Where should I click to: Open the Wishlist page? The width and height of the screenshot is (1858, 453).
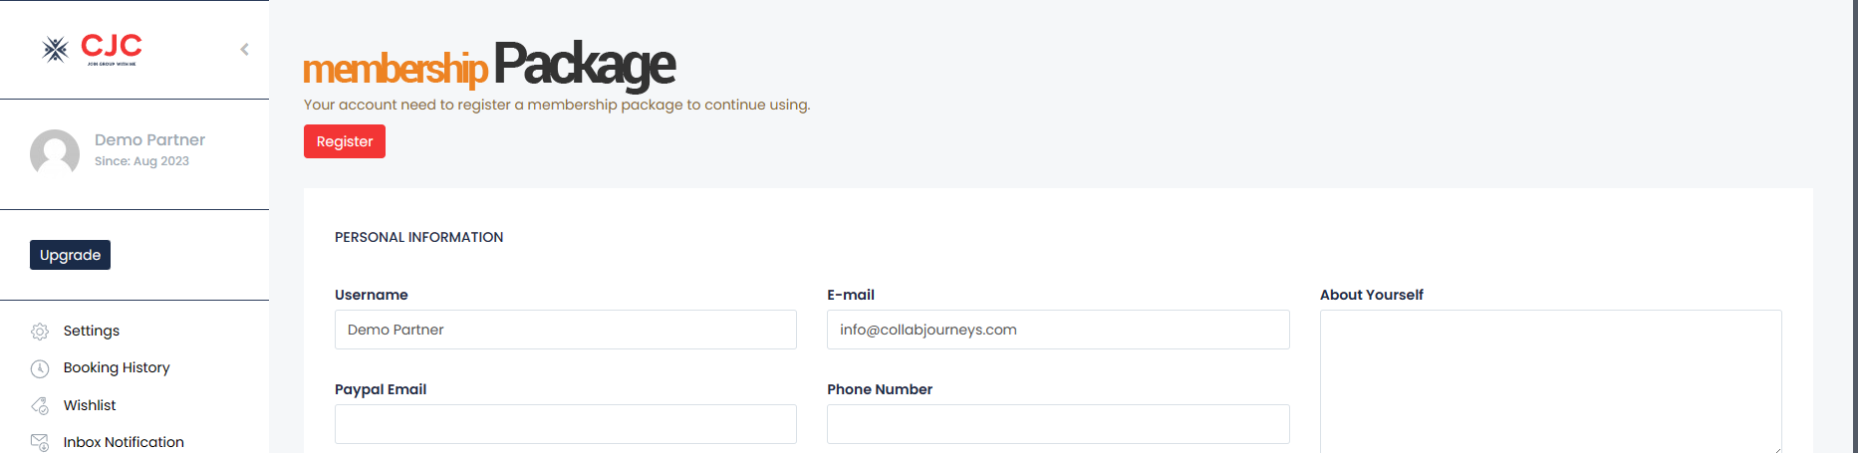(x=90, y=405)
